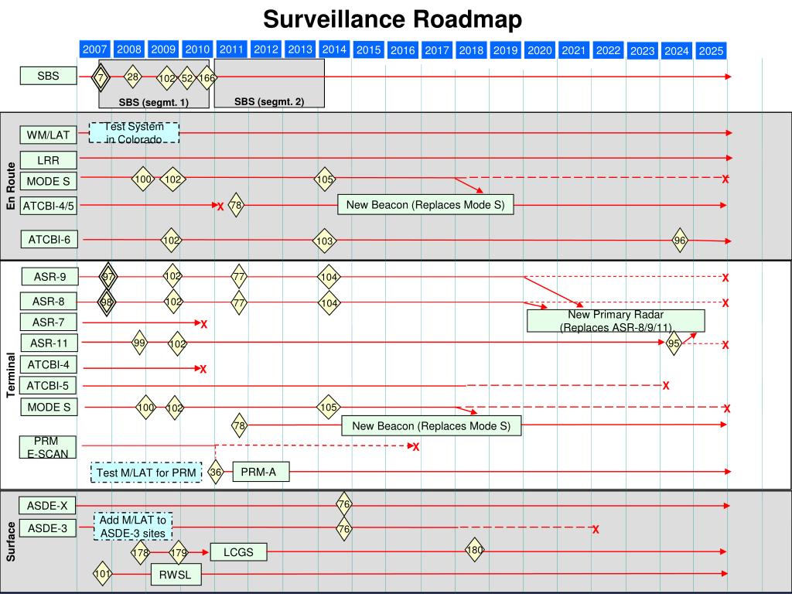Select the red X ending ATCBI-5 line
The image size is (792, 594).
coord(666,386)
